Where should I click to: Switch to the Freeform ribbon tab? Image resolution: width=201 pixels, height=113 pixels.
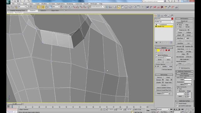point(33,10)
